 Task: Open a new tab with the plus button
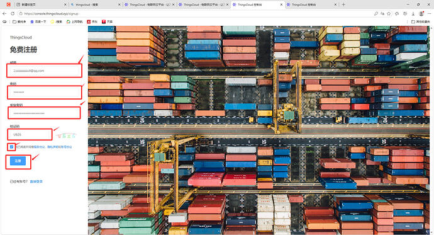(343, 4)
